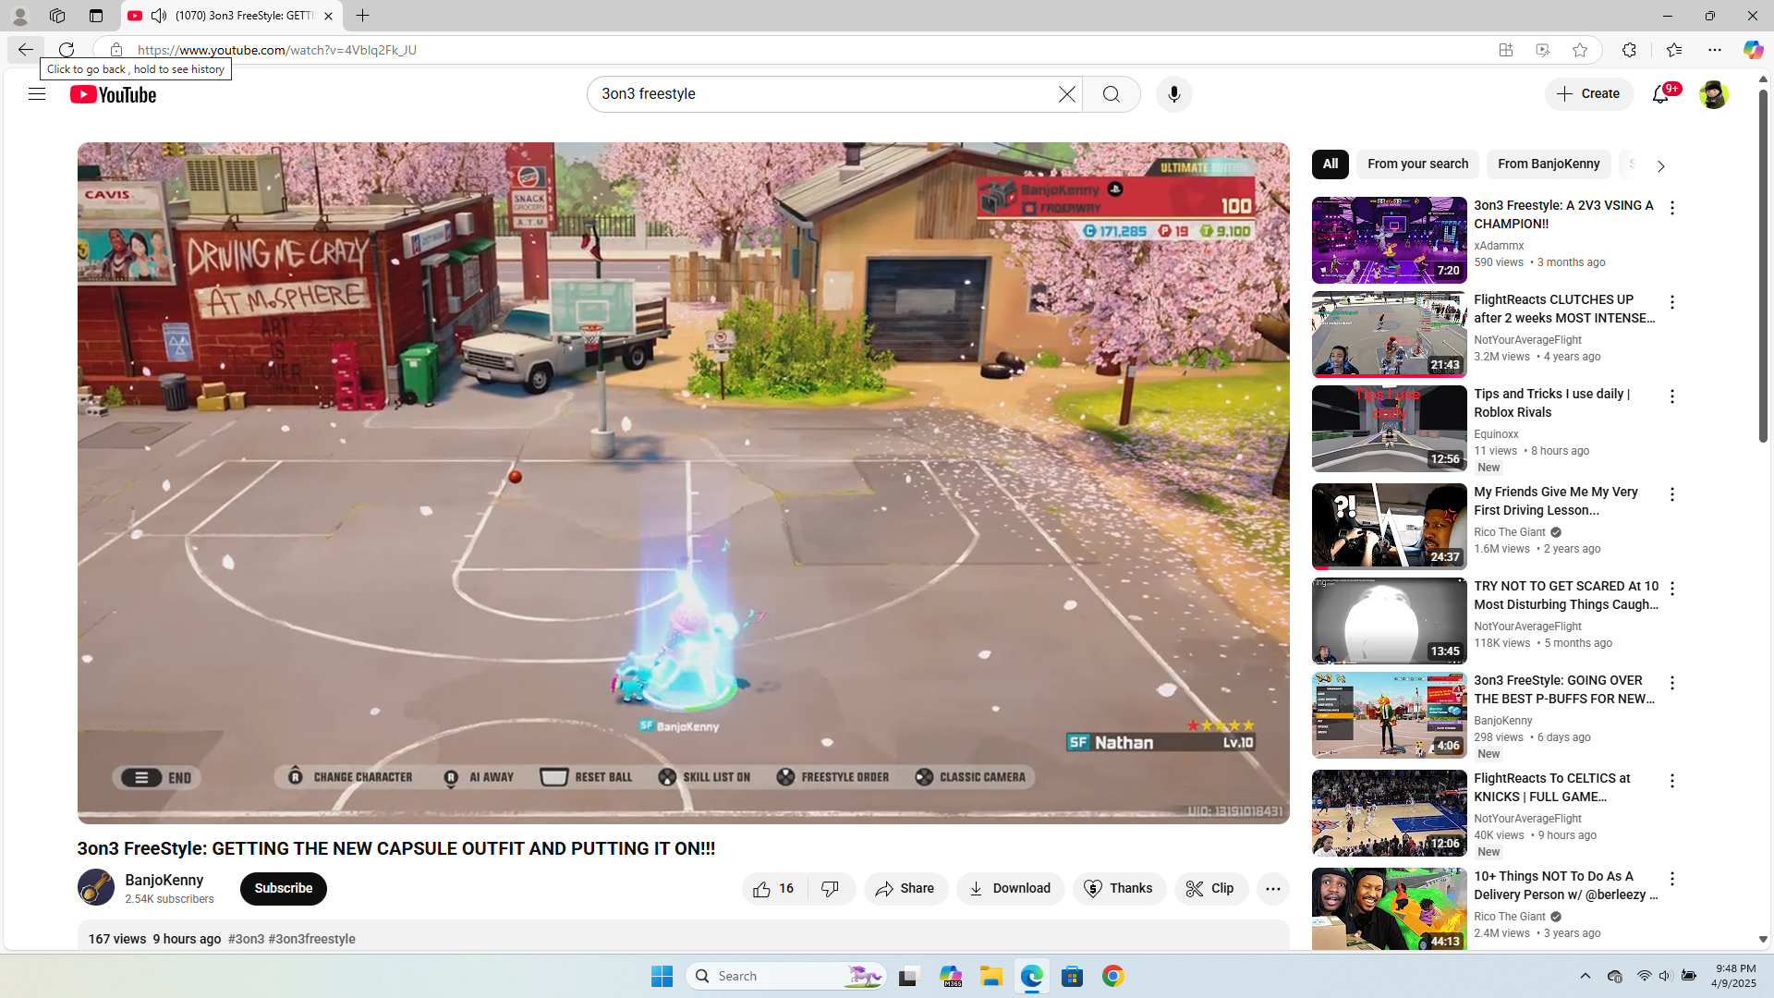Open options for Tips and Tricks video
The width and height of the screenshot is (1774, 998).
click(x=1672, y=396)
